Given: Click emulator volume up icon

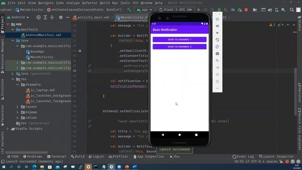Looking at the screenshot, I should point(217,26).
